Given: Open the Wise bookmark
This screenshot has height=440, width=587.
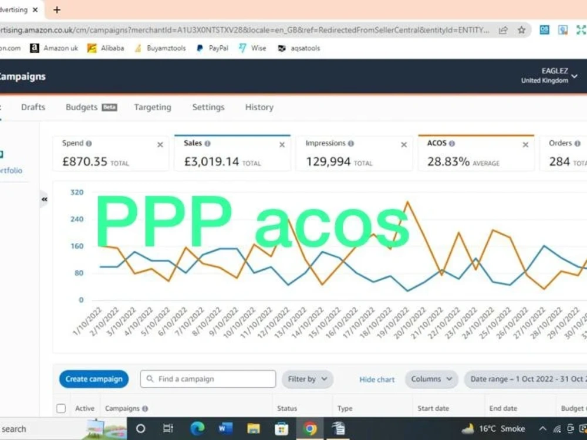Looking at the screenshot, I should (x=252, y=48).
